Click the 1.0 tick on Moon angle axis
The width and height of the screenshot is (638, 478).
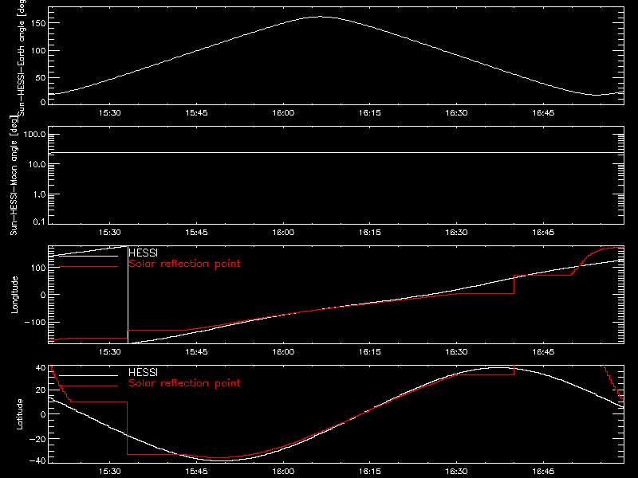tap(39, 194)
